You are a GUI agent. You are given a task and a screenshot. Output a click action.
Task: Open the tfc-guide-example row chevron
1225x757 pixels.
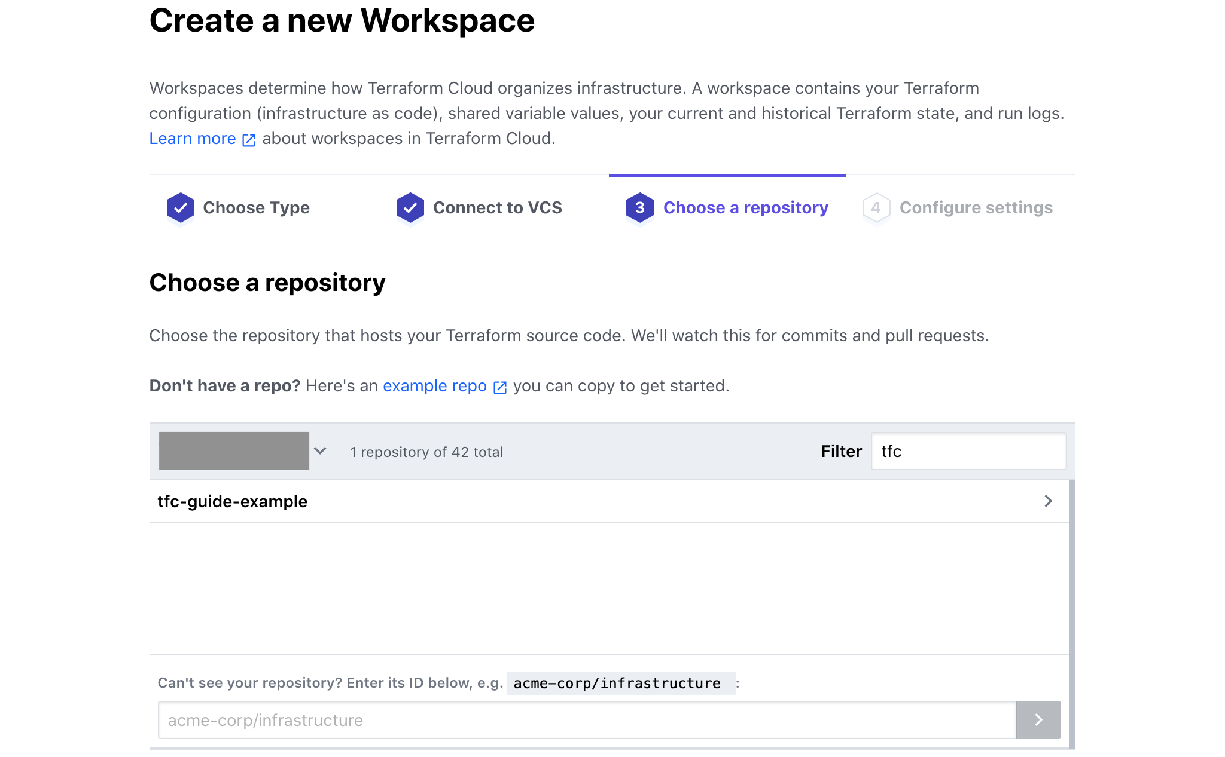1048,501
